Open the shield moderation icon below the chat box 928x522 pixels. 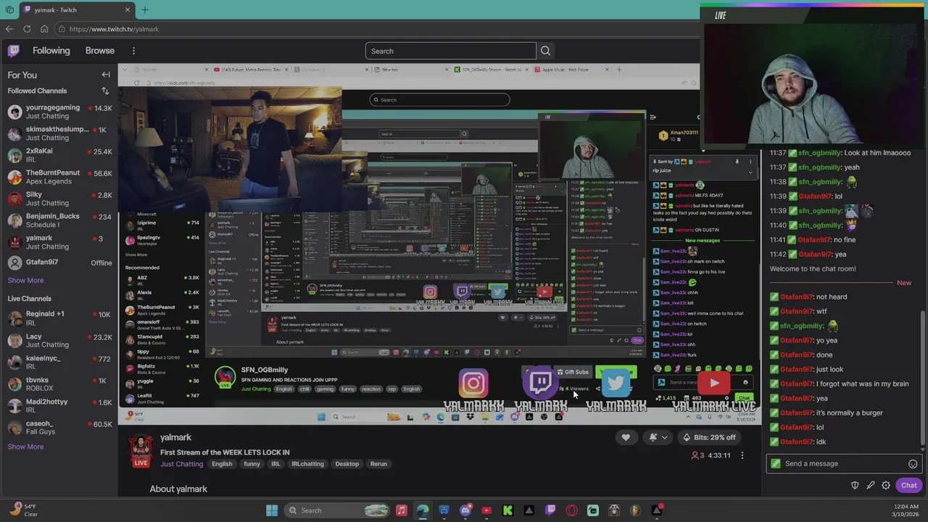click(855, 485)
